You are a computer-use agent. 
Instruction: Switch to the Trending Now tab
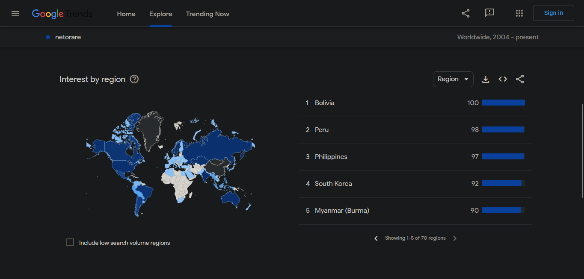pyautogui.click(x=208, y=14)
